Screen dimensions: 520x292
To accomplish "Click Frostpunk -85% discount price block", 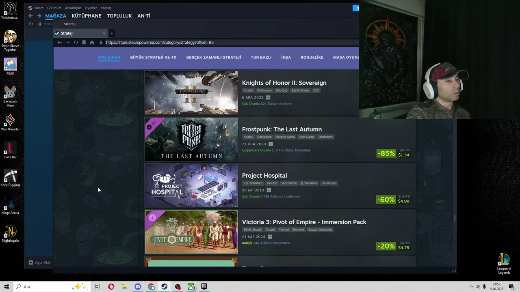I will pyautogui.click(x=393, y=153).
